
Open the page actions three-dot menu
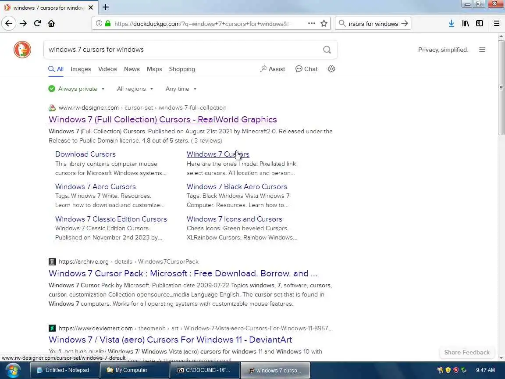[311, 23]
